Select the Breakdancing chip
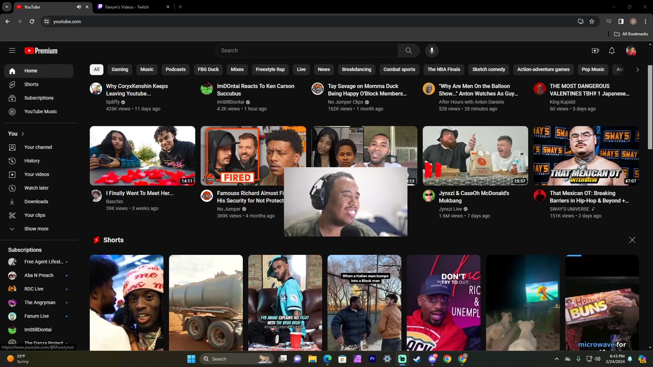 (357, 69)
